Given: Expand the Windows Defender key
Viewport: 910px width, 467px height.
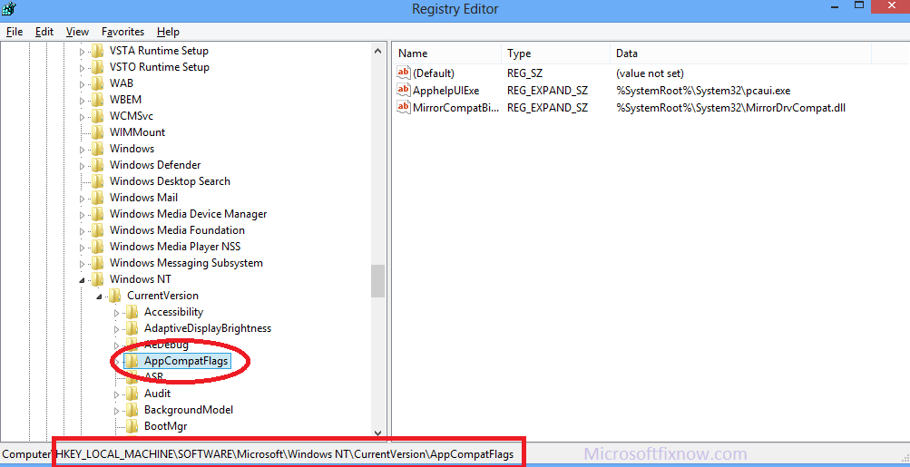Looking at the screenshot, I should tap(82, 165).
